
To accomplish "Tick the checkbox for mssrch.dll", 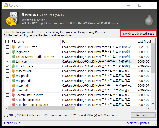I will (7, 85).
